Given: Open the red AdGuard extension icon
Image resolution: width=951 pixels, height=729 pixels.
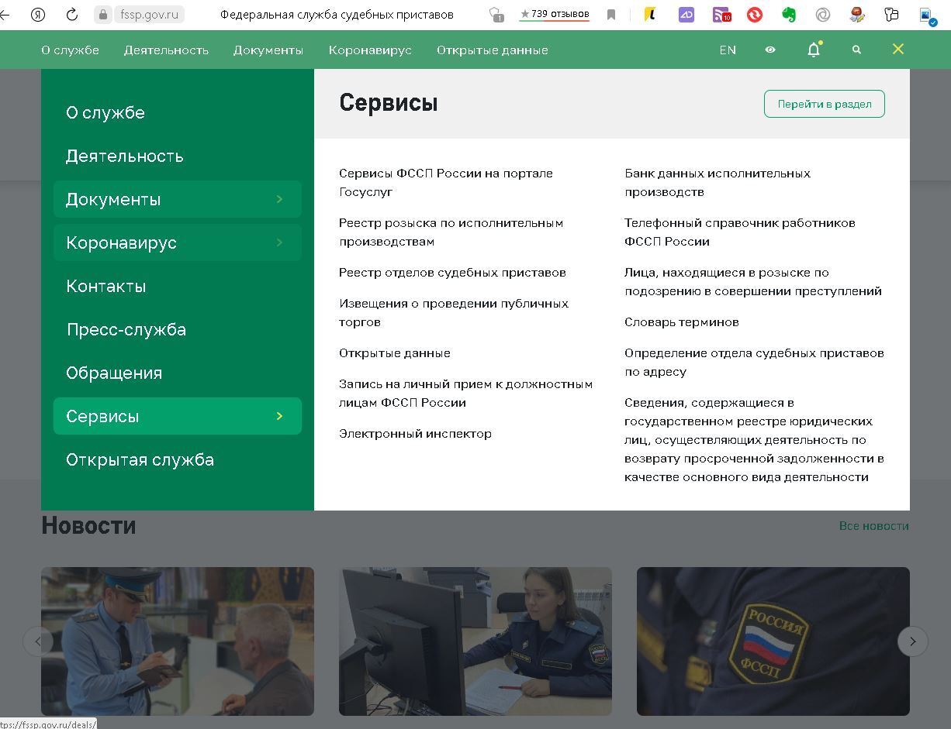Looking at the screenshot, I should tap(754, 14).
